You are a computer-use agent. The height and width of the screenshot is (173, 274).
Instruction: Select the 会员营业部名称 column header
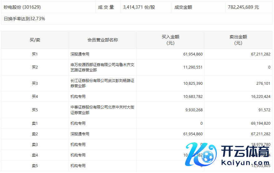(x=103, y=40)
